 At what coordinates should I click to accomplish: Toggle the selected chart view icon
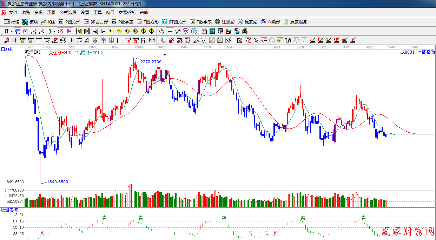(18, 31)
